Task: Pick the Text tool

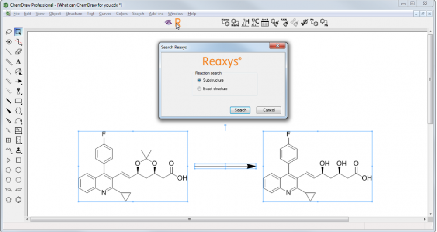Action: point(18,61)
